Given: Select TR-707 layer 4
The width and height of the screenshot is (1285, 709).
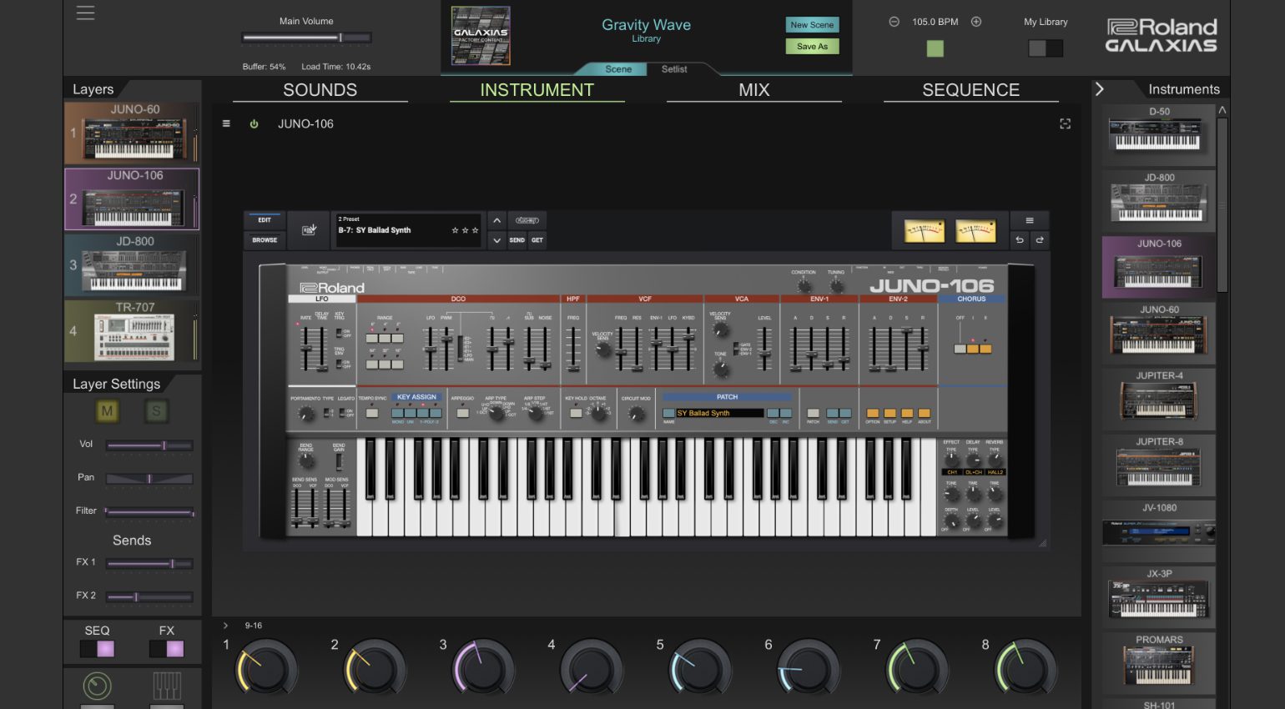Looking at the screenshot, I should tap(133, 331).
